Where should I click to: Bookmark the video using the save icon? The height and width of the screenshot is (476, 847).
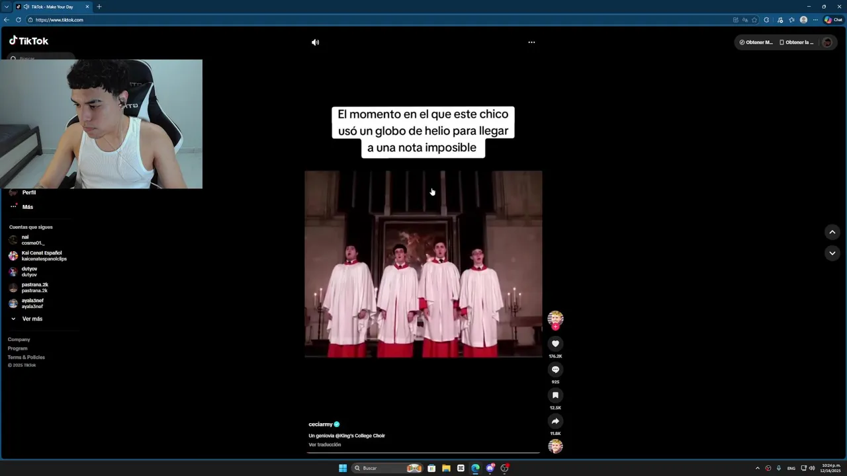click(555, 395)
